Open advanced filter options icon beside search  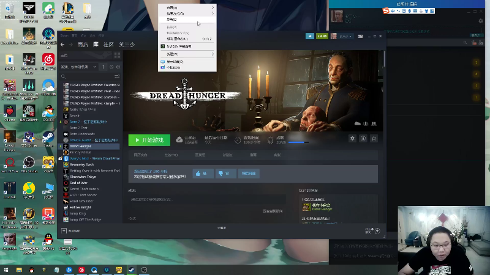(x=117, y=76)
